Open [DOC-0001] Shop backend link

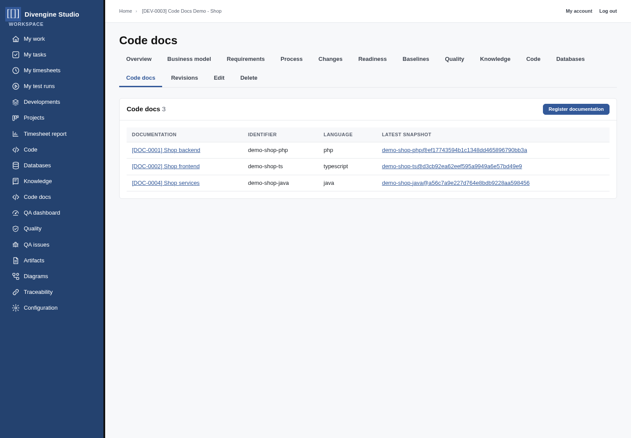(166, 150)
